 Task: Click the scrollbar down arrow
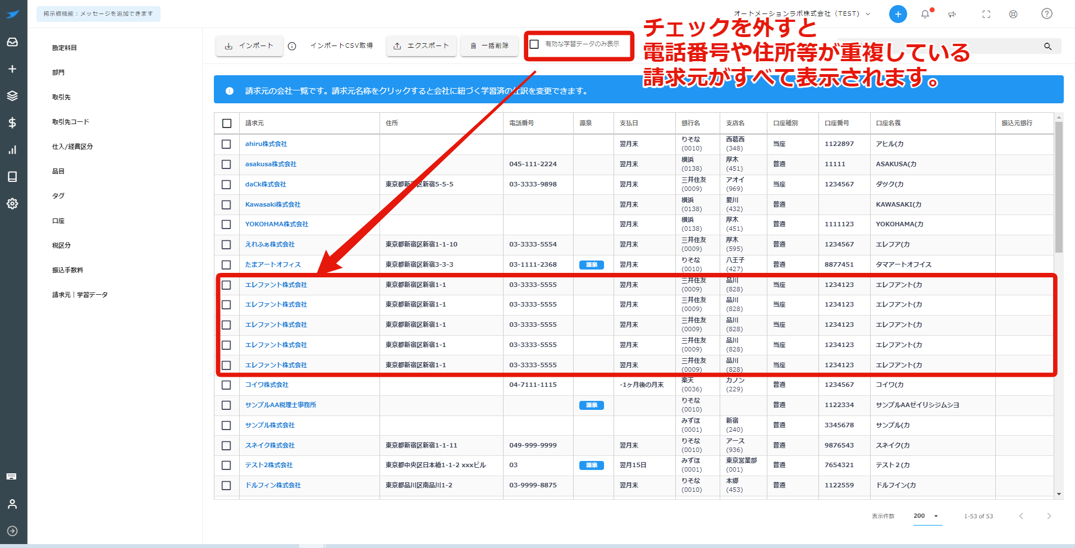pyautogui.click(x=1059, y=494)
